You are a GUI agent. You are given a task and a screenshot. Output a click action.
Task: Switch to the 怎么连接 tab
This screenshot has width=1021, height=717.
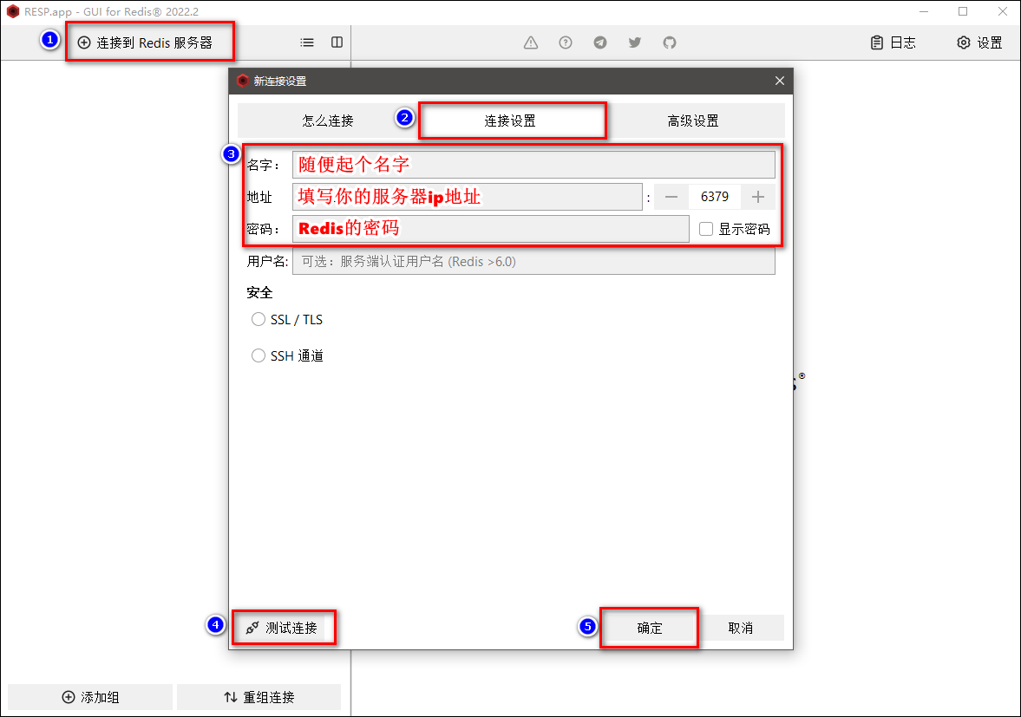click(328, 121)
